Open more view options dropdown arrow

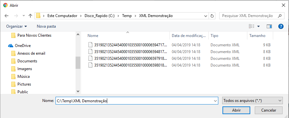point(258,26)
